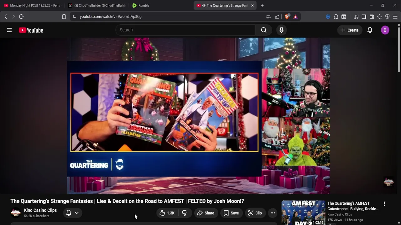Open the Brave VPN shield icon
Image resolution: width=401 pixels, height=225 pixels.
pyautogui.click(x=388, y=17)
